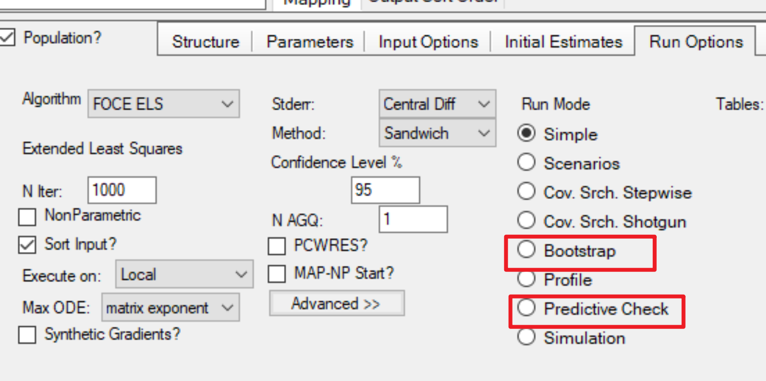The width and height of the screenshot is (766, 381).
Task: Expand the Execute on Local dropdown
Action: (184, 274)
